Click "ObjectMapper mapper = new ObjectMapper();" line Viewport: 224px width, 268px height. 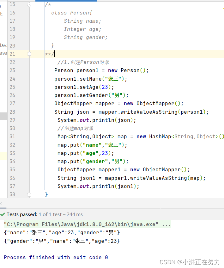tap(119, 104)
